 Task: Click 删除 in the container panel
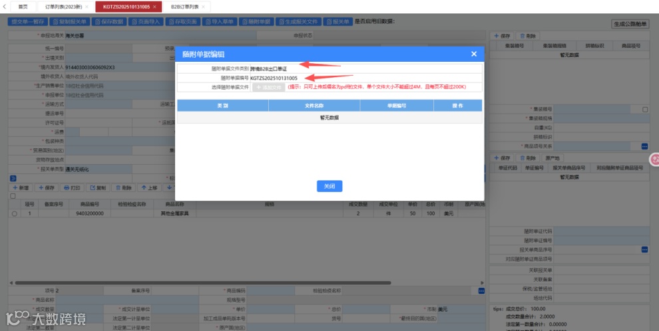[x=527, y=36]
